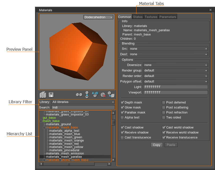Click the hierarchy list scroll-up arrow
The height and width of the screenshot is (170, 215).
tap(113, 113)
